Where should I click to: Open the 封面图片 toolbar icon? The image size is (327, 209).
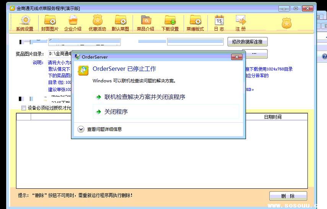point(50,23)
